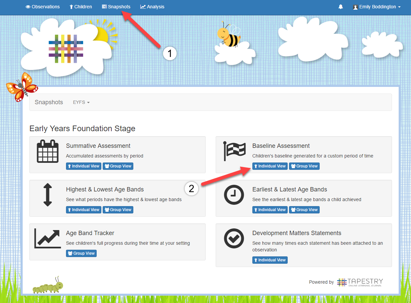Open Earliest & Latest Age Bands Group View

coord(304,210)
